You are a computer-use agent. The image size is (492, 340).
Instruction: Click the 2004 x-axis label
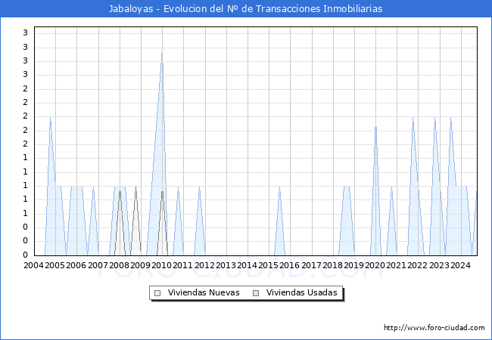point(33,265)
